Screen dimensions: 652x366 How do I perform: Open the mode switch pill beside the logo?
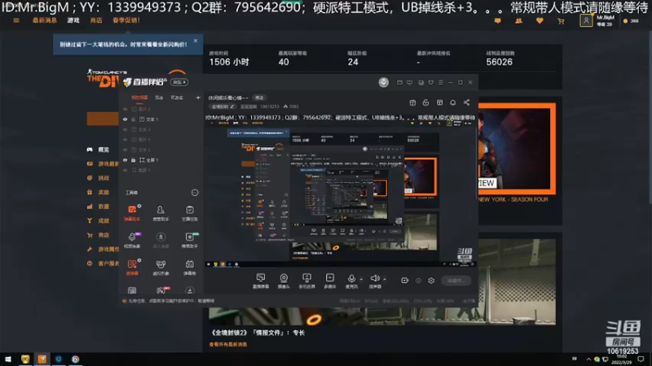point(179,82)
